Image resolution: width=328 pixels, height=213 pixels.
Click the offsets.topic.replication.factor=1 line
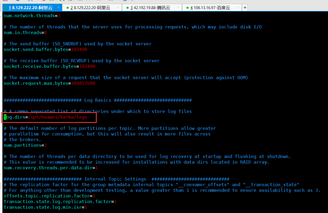(x=49, y=196)
